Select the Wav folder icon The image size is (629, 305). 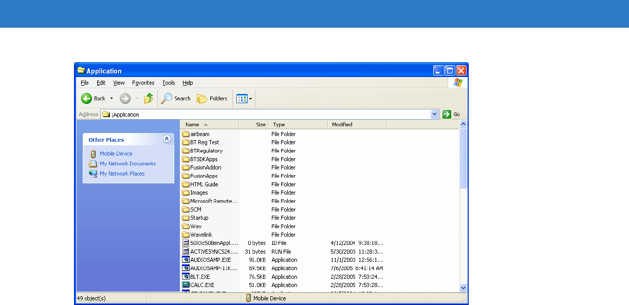pos(186,226)
